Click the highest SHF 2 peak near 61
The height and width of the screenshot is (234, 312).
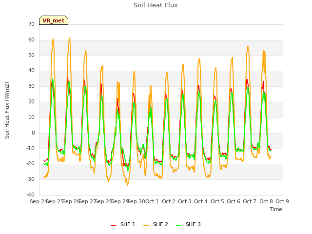click(x=70, y=38)
